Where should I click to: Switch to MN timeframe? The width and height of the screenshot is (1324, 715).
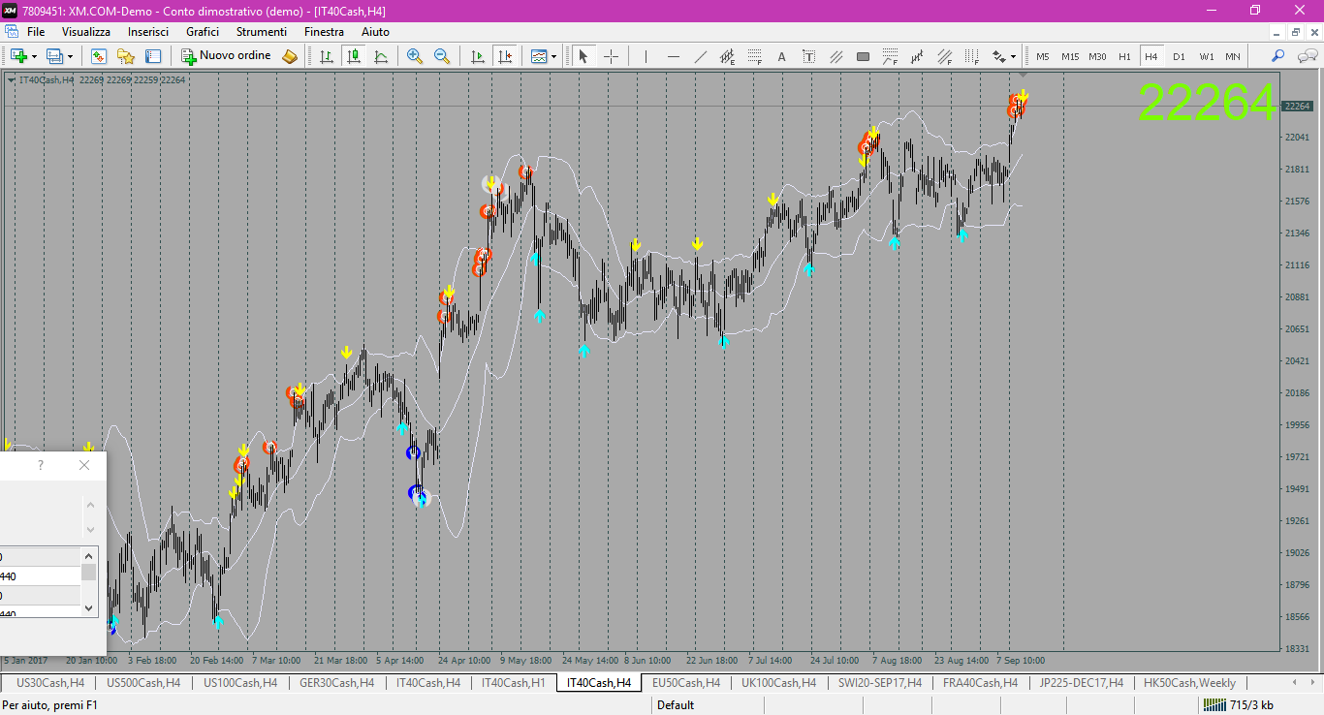pos(1233,56)
